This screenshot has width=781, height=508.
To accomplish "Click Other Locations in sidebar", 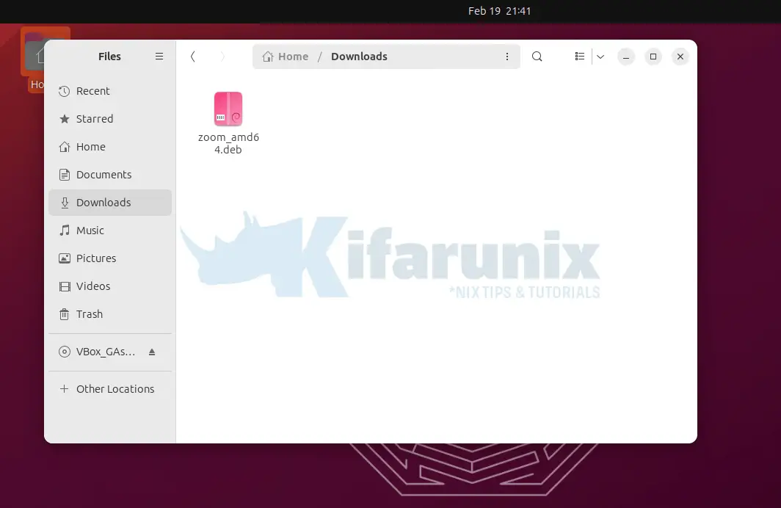I will 115,389.
